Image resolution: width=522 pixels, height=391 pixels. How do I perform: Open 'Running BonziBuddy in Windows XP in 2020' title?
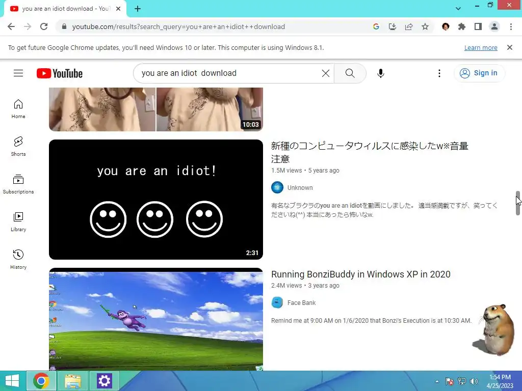tap(360, 274)
